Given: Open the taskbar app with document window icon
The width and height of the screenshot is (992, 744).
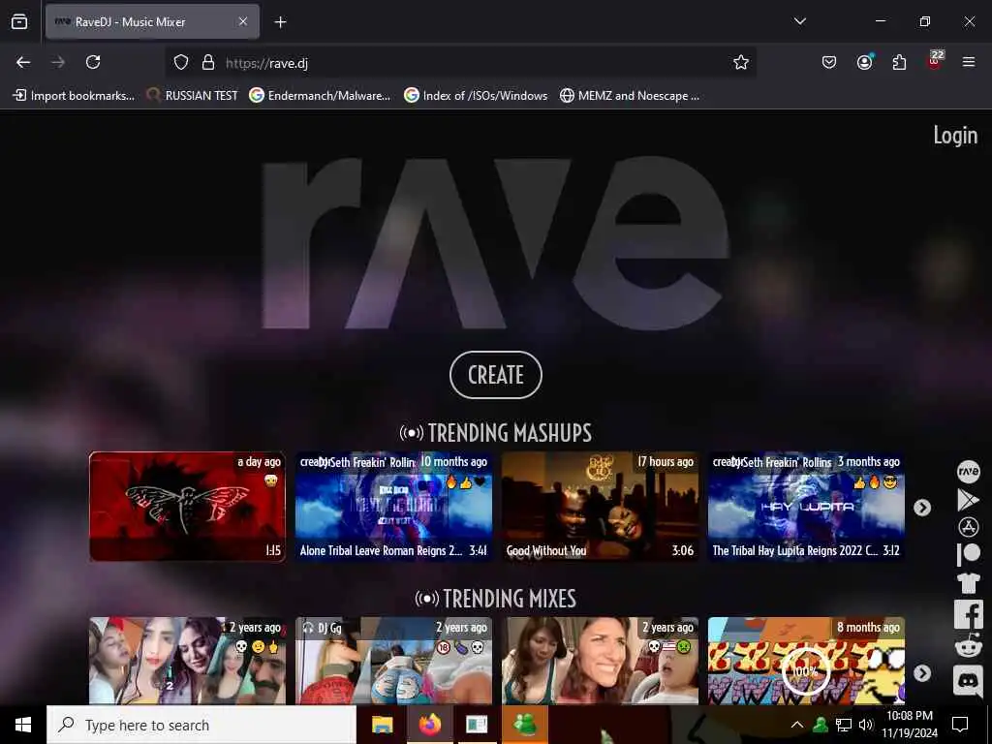Looking at the screenshot, I should (x=477, y=725).
